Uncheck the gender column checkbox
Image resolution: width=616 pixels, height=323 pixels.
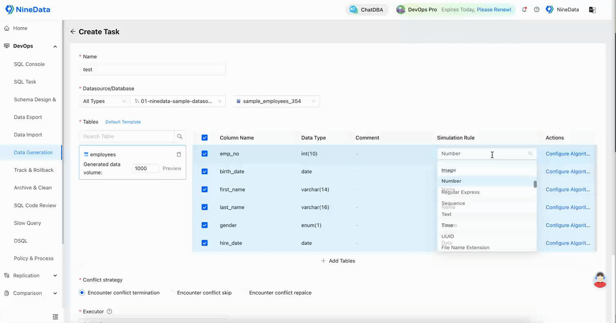(x=205, y=225)
